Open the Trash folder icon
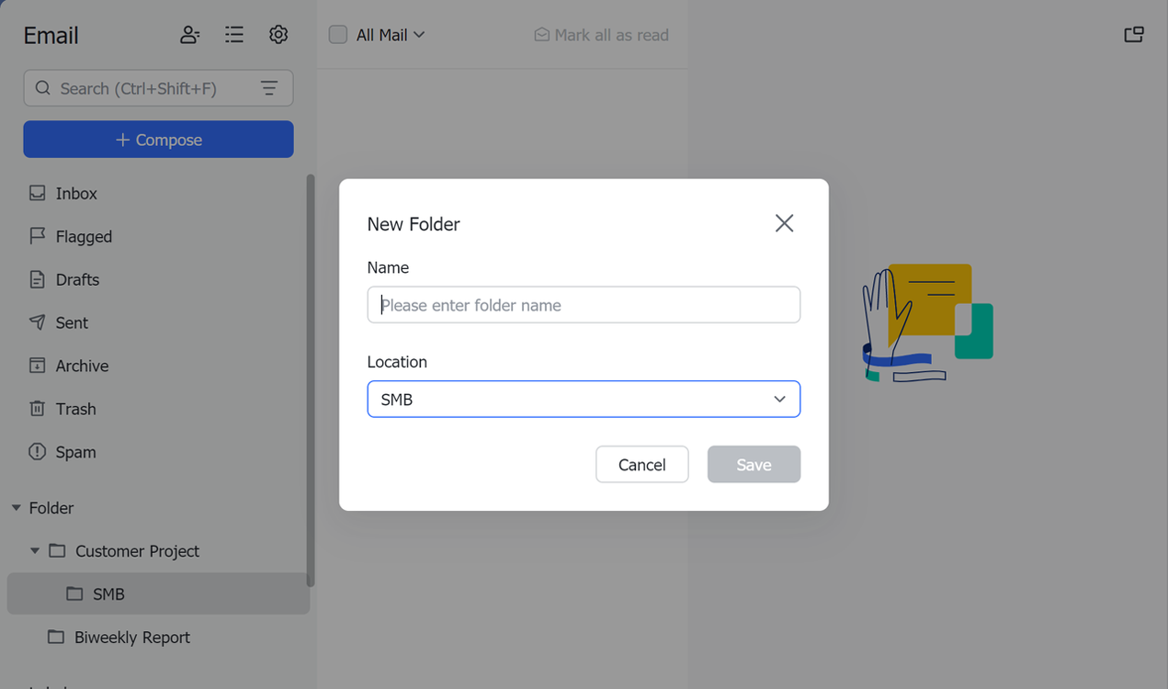This screenshot has width=1168, height=689. 37,409
